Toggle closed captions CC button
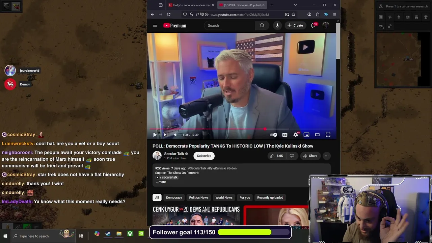 click(x=285, y=135)
